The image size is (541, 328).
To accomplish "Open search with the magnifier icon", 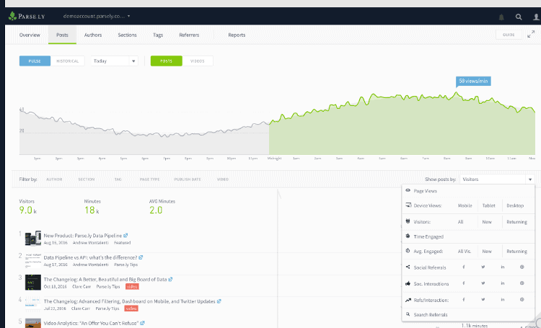I will (519, 17).
